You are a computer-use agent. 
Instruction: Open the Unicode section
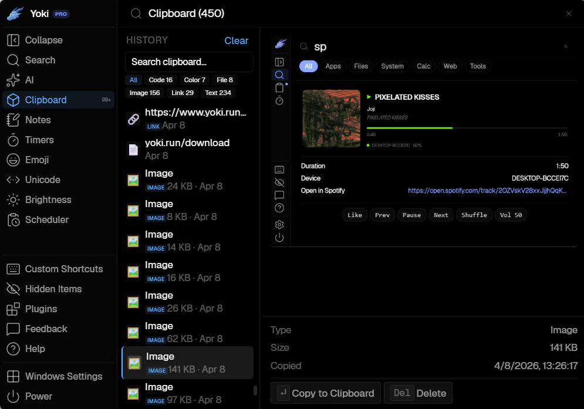[x=59, y=180]
